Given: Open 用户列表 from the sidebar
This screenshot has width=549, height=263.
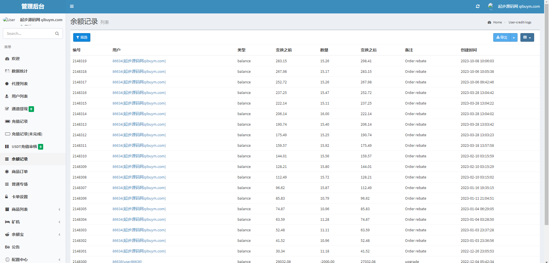Looking at the screenshot, I should coord(20,96).
